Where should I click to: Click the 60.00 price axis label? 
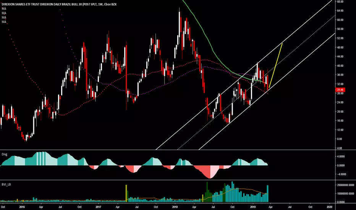point(340,20)
